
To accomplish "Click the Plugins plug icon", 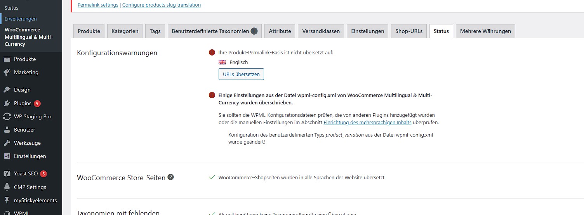I will click(x=7, y=103).
